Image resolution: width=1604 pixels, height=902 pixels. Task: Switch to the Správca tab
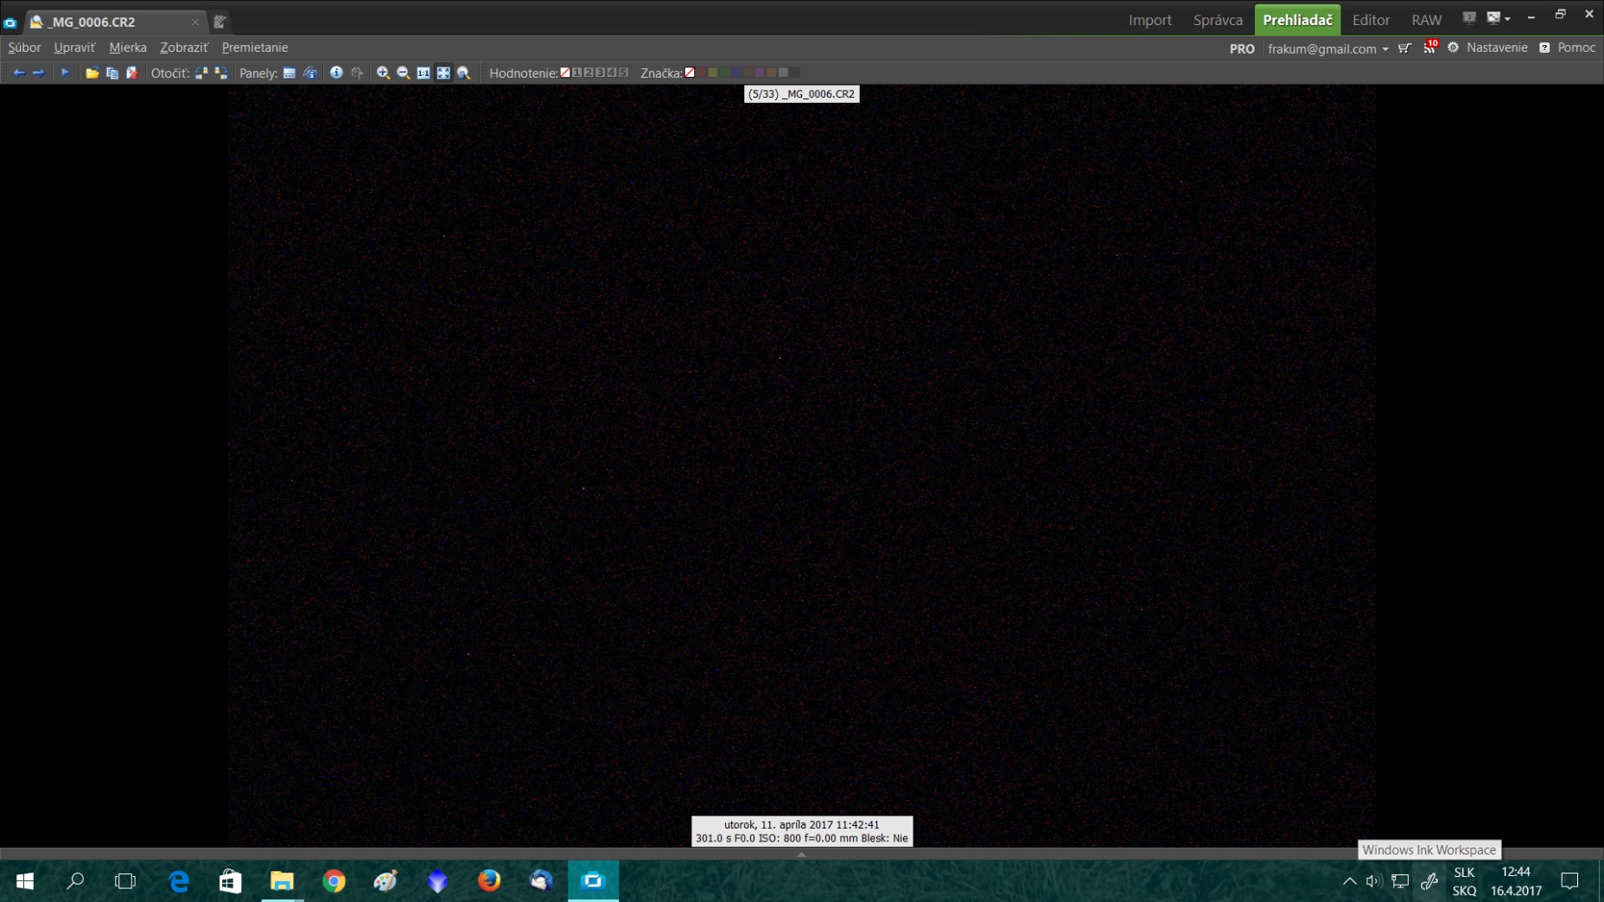1217,20
